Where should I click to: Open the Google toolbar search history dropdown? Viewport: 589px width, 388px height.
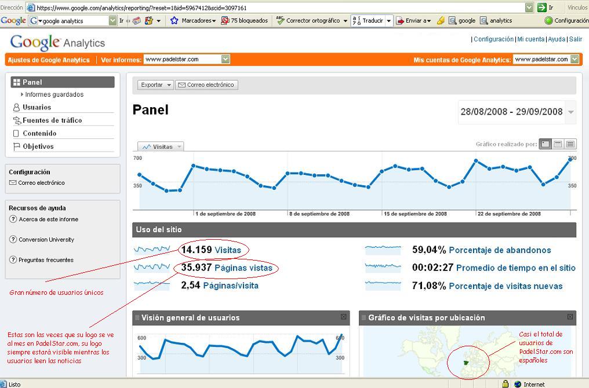coord(112,21)
